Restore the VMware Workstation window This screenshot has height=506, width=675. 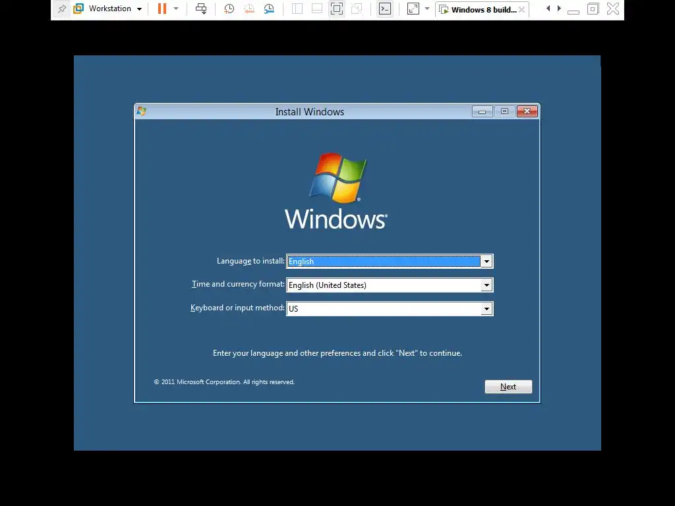pos(593,9)
